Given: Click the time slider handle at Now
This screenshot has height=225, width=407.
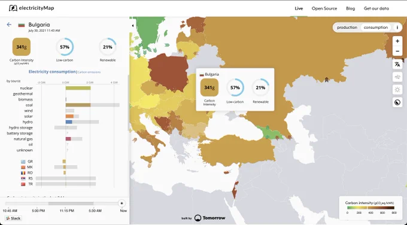Looking at the screenshot, I should (122, 203).
